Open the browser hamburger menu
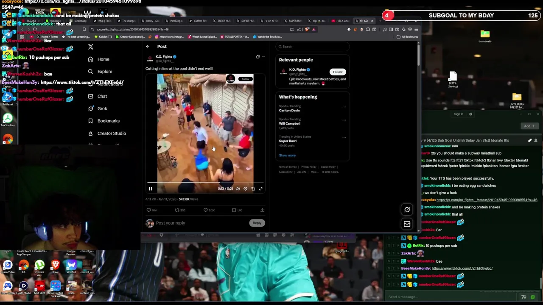 416,29
